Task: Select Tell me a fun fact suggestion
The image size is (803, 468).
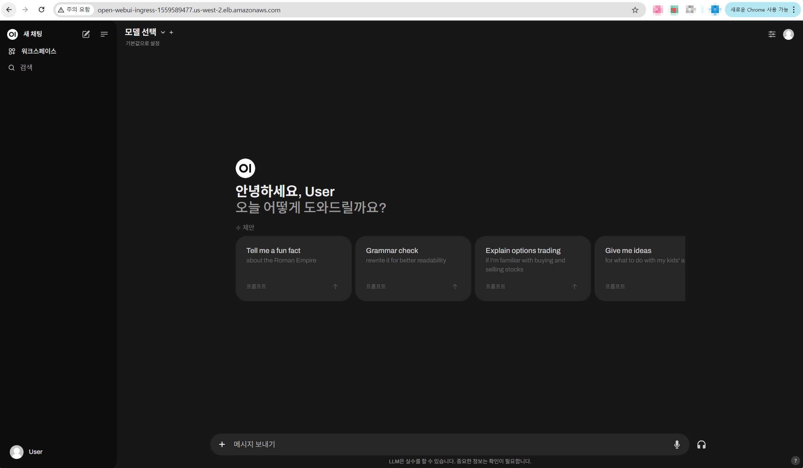Action: tap(293, 268)
